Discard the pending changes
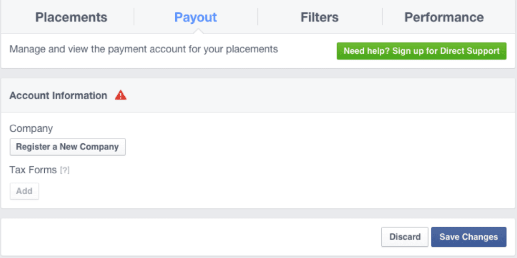517x258 pixels. (x=405, y=237)
